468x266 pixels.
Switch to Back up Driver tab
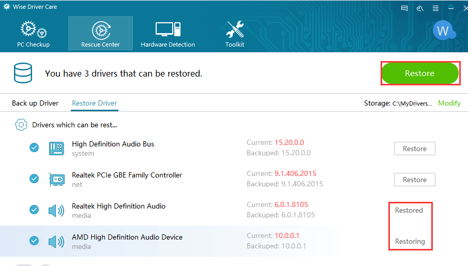(x=35, y=103)
